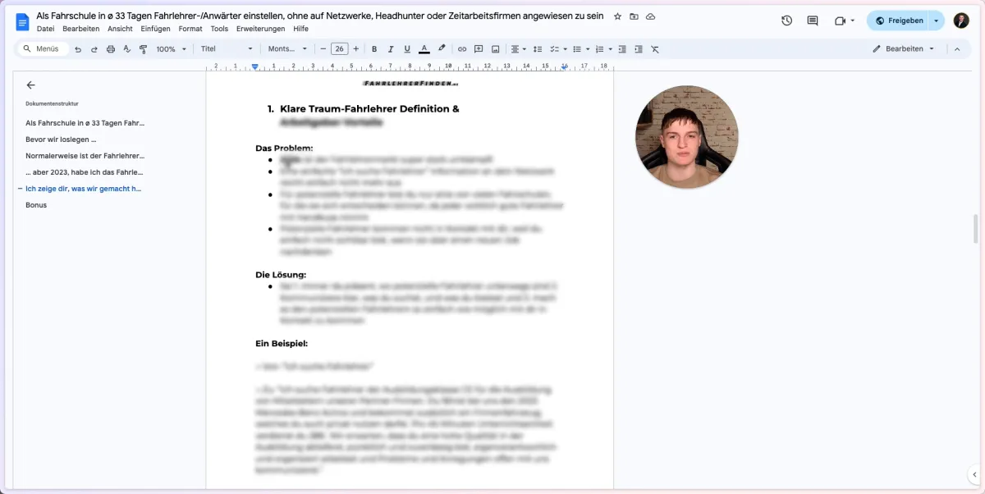The image size is (985, 494).
Task: Go to outline item '... aber 2023, habe ich'
Action: [85, 172]
